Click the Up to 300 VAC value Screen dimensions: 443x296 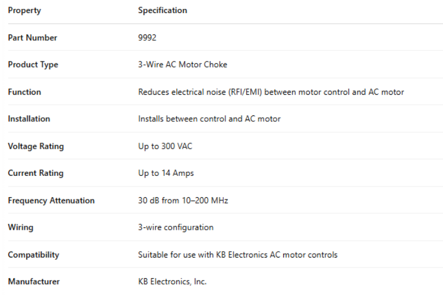(165, 146)
